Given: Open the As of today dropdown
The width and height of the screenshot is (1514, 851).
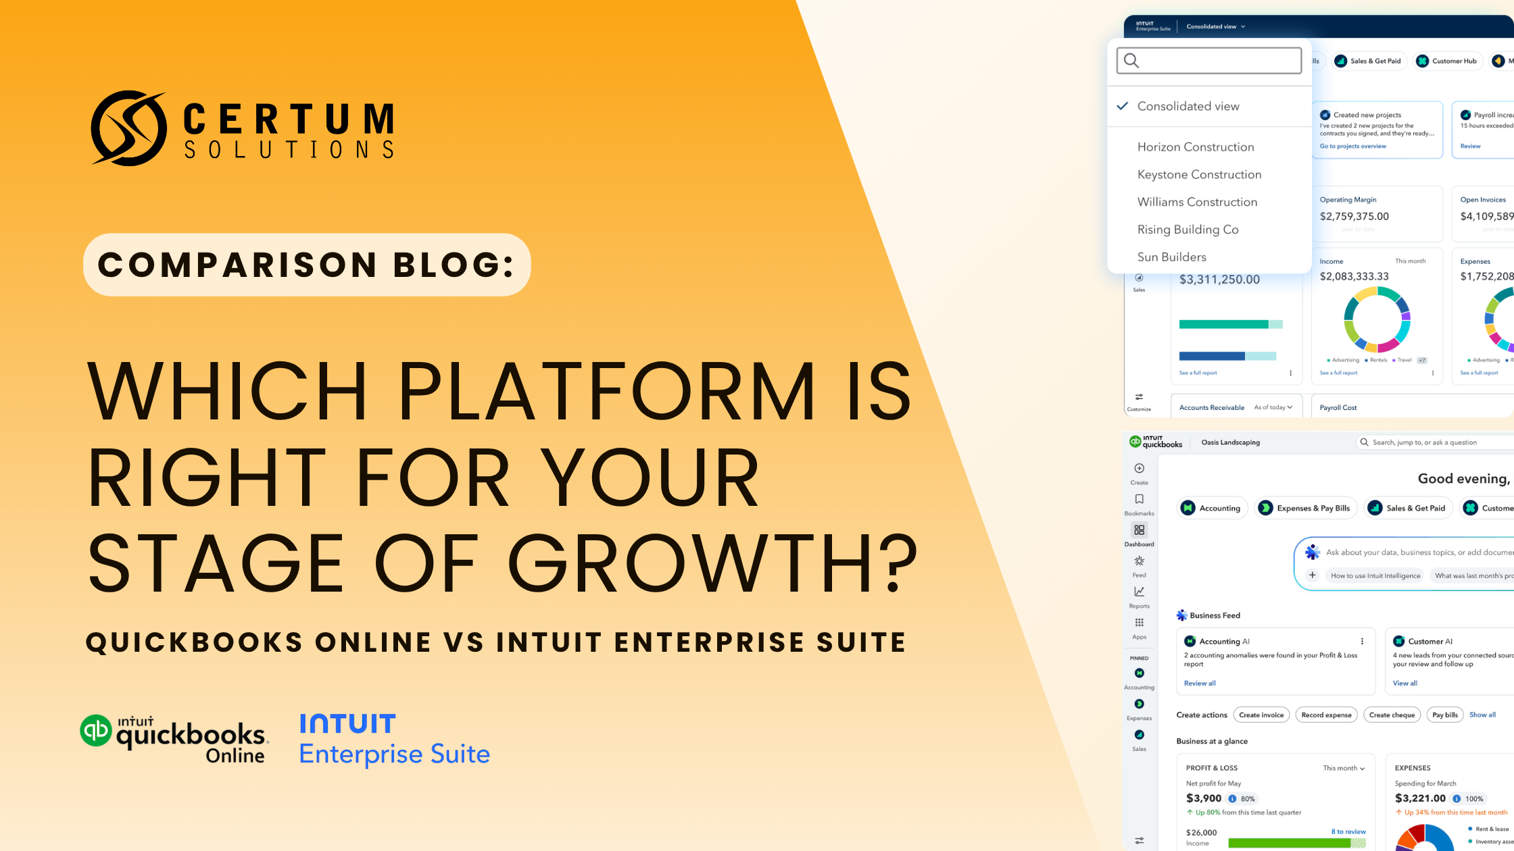Looking at the screenshot, I should 1273,407.
